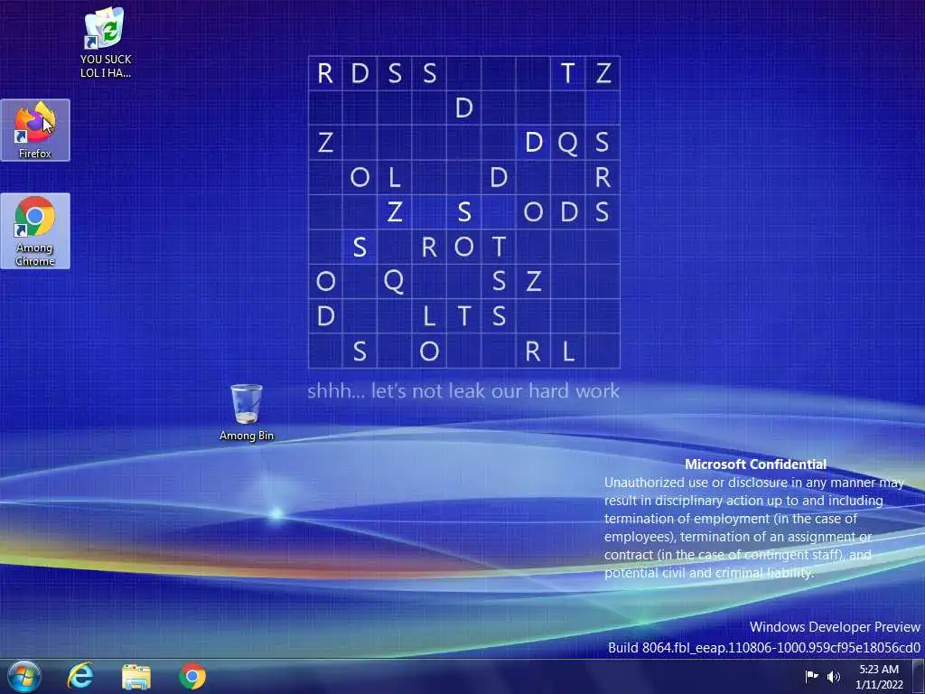Open the volume speaker control in tray

pos(833,676)
